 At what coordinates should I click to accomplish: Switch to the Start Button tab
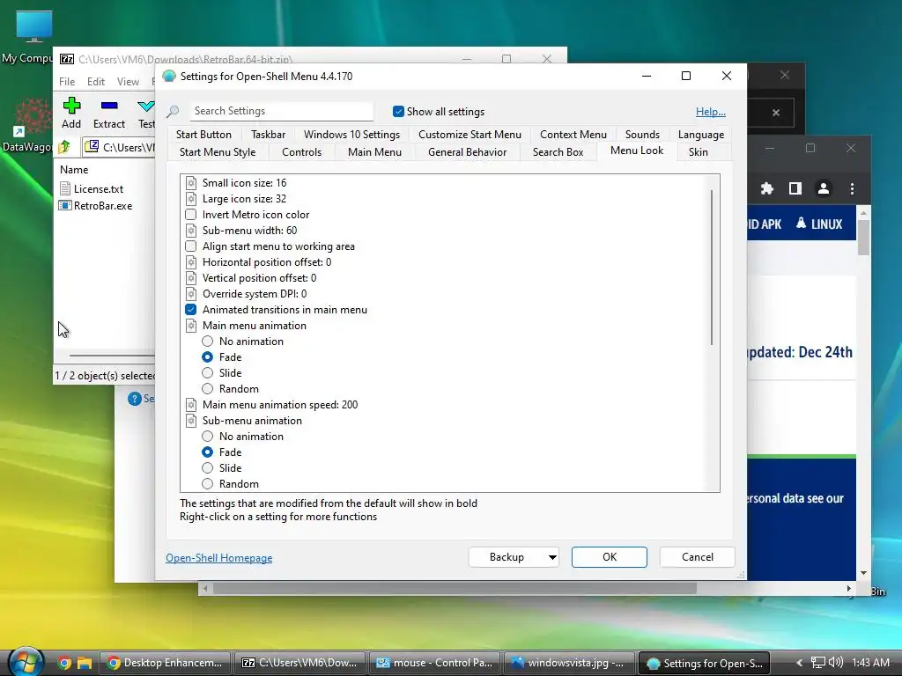tap(203, 135)
